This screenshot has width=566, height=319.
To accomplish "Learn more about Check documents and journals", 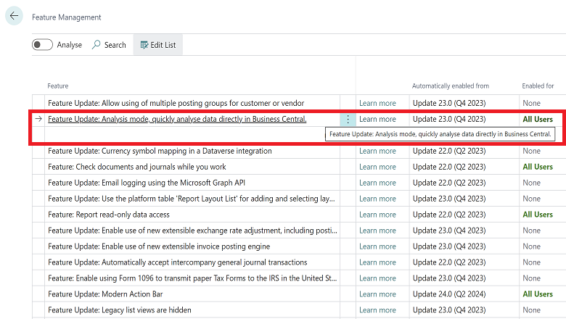I will point(377,167).
